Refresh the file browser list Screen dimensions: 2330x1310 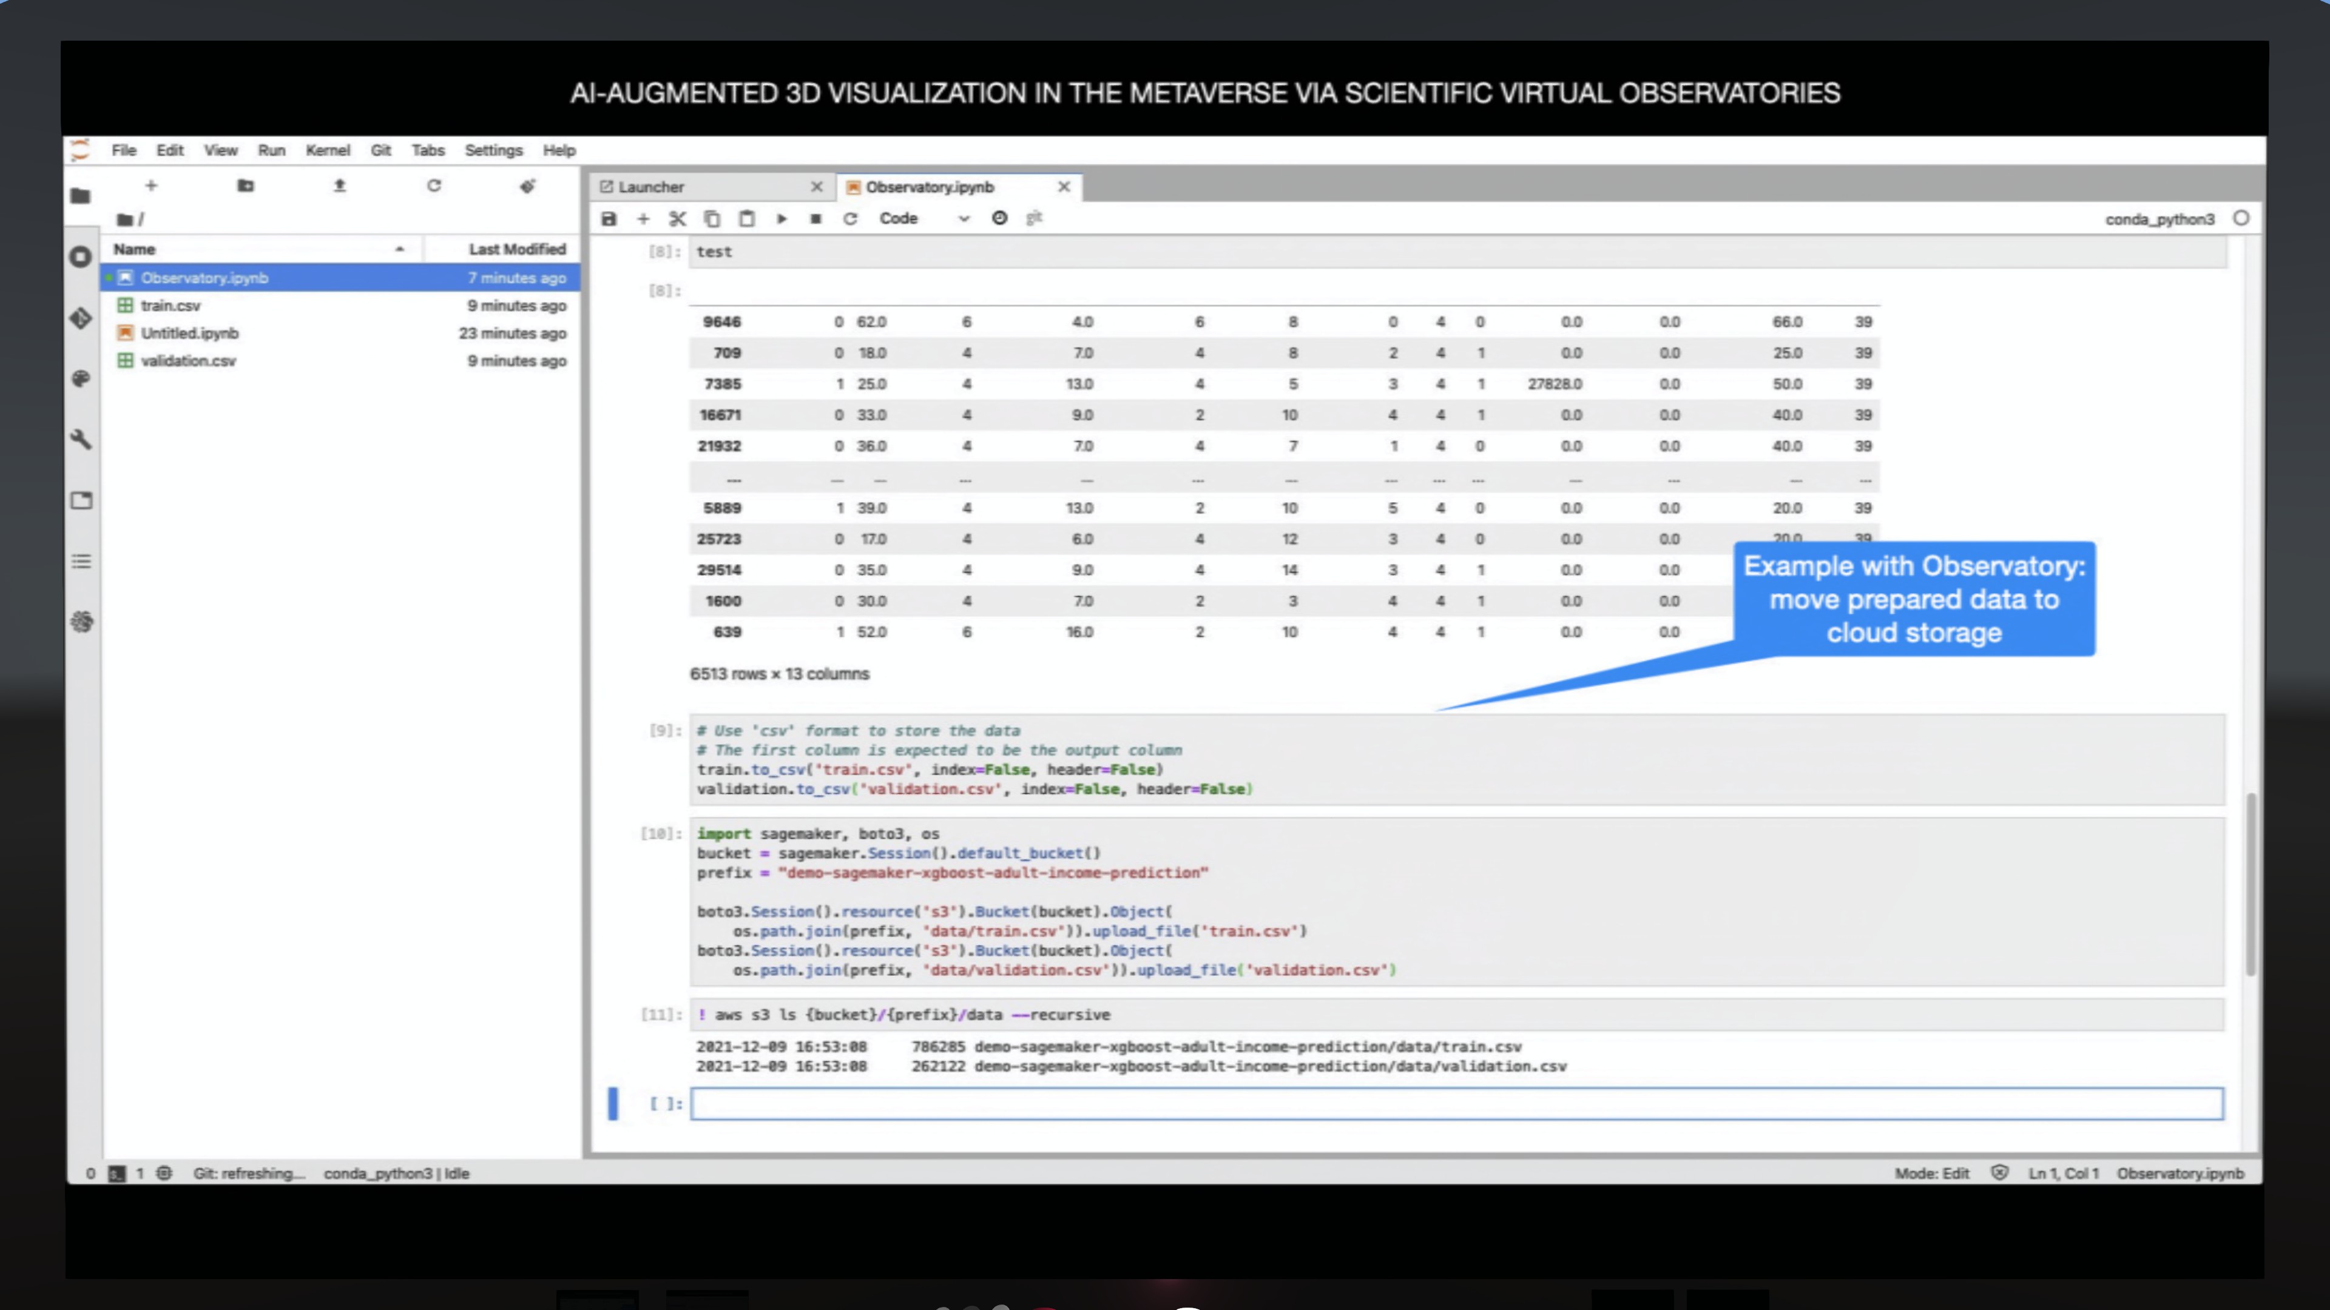click(x=434, y=186)
